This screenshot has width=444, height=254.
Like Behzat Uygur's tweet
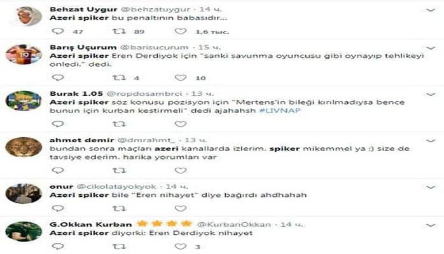pos(181,31)
